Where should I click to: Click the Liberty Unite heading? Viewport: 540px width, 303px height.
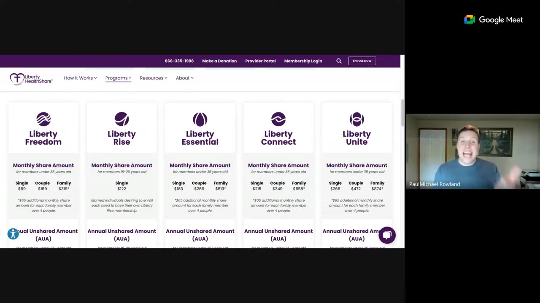[357, 138]
